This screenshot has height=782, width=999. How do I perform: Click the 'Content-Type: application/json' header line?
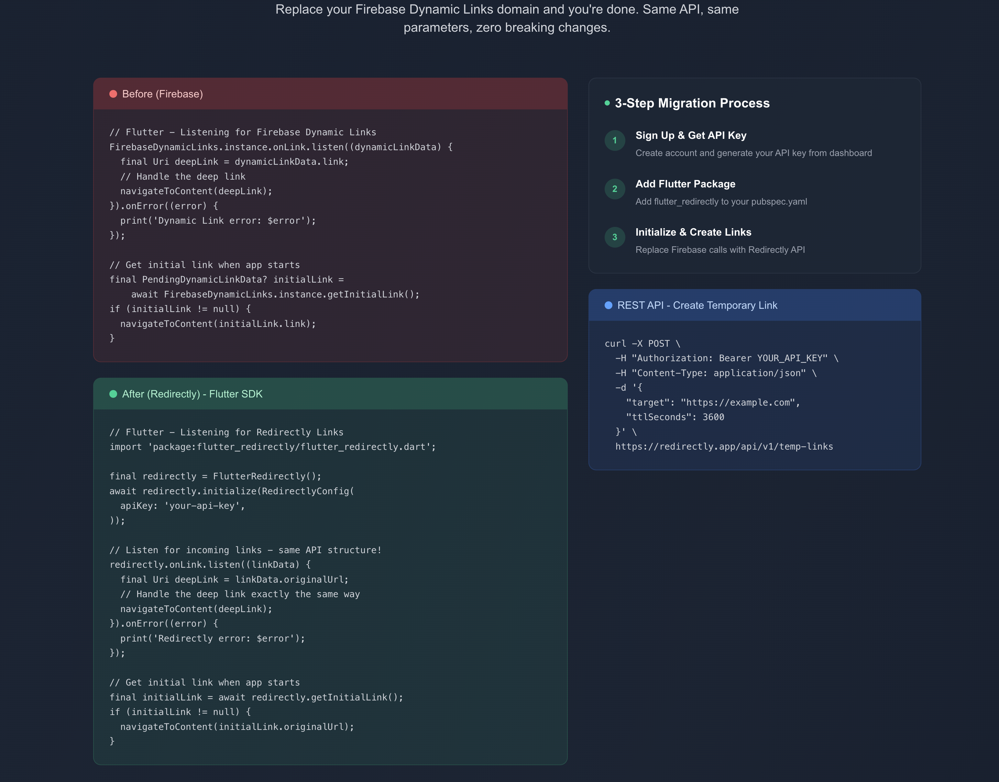click(x=716, y=373)
